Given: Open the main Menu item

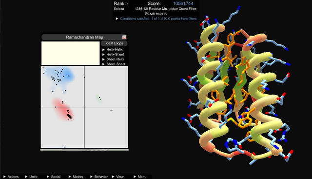Looking at the screenshot, I should pos(140,177).
